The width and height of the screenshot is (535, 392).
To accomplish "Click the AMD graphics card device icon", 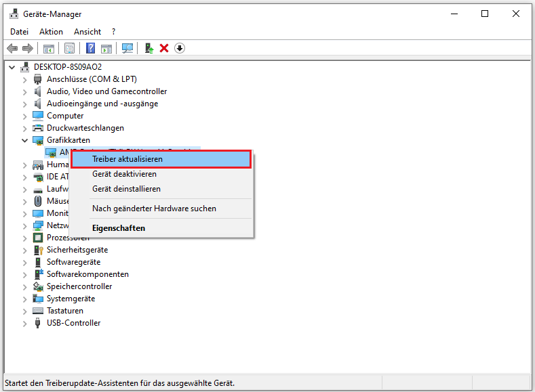I will click(51, 152).
